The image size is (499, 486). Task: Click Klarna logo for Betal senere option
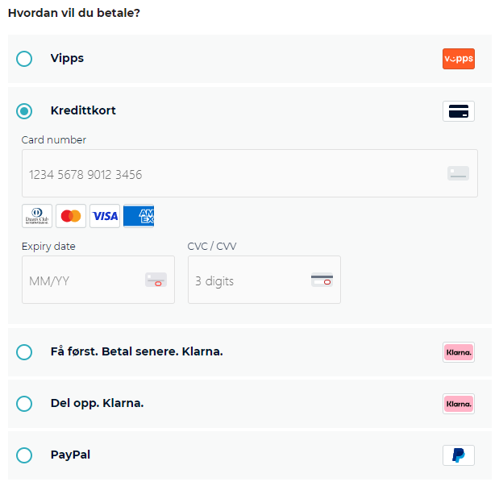click(458, 352)
